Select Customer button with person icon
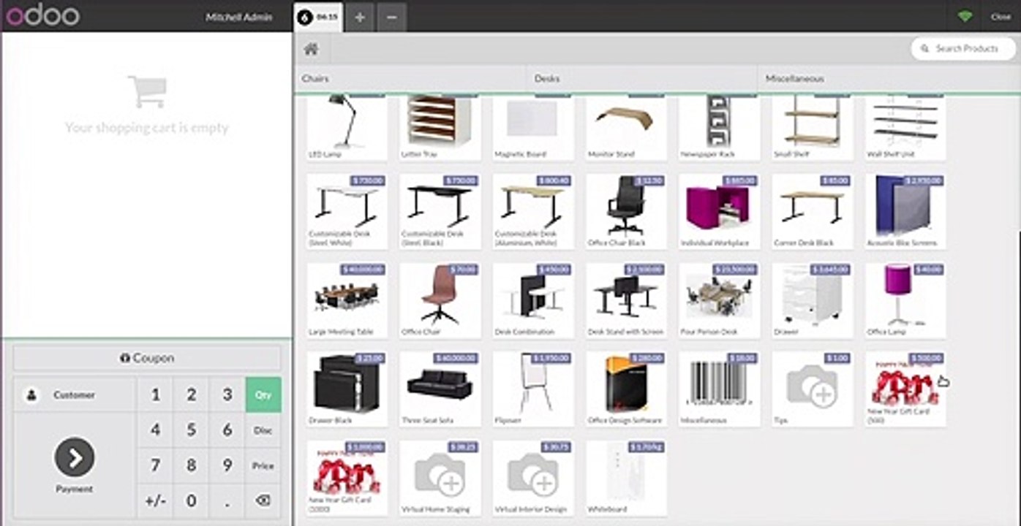Screen dimensions: 1021x526 [74, 394]
